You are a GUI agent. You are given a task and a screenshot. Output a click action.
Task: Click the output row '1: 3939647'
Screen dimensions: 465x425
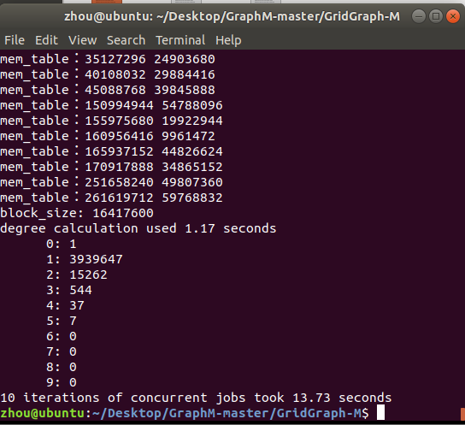[85, 259]
